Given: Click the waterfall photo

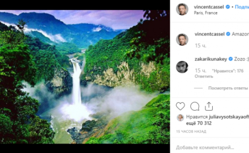Looking at the screenshot, I should click(x=85, y=76).
